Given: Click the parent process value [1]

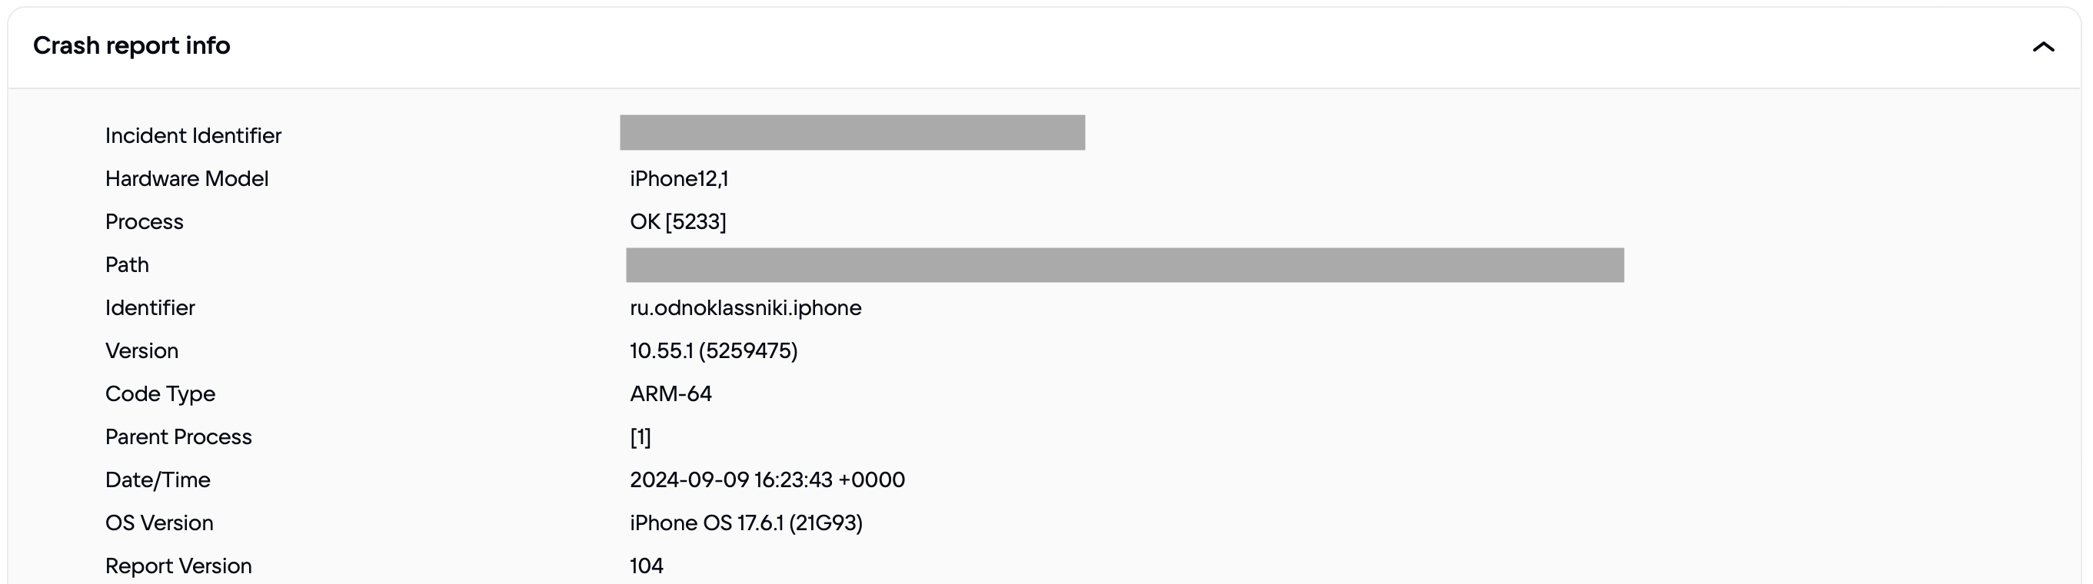Looking at the screenshot, I should (641, 437).
